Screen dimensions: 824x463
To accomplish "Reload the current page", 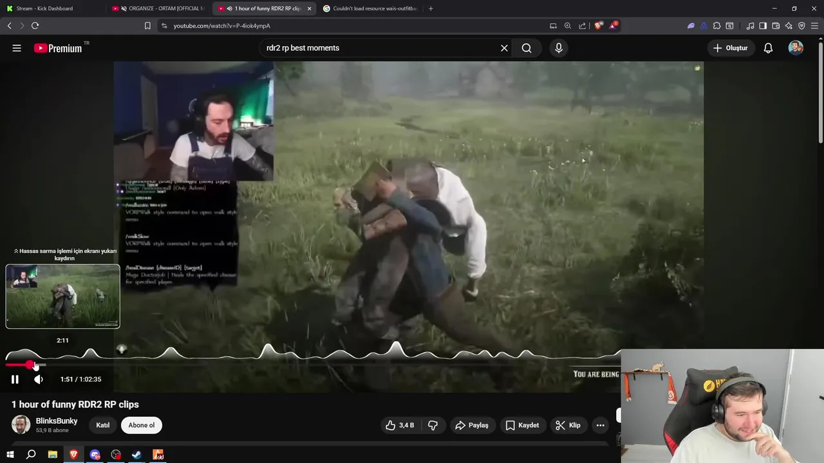I will coord(35,26).
